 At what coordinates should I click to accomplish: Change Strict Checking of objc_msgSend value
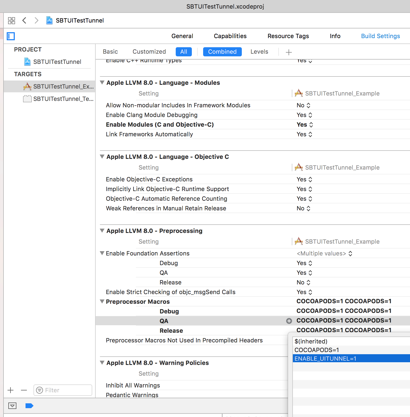[x=304, y=292]
